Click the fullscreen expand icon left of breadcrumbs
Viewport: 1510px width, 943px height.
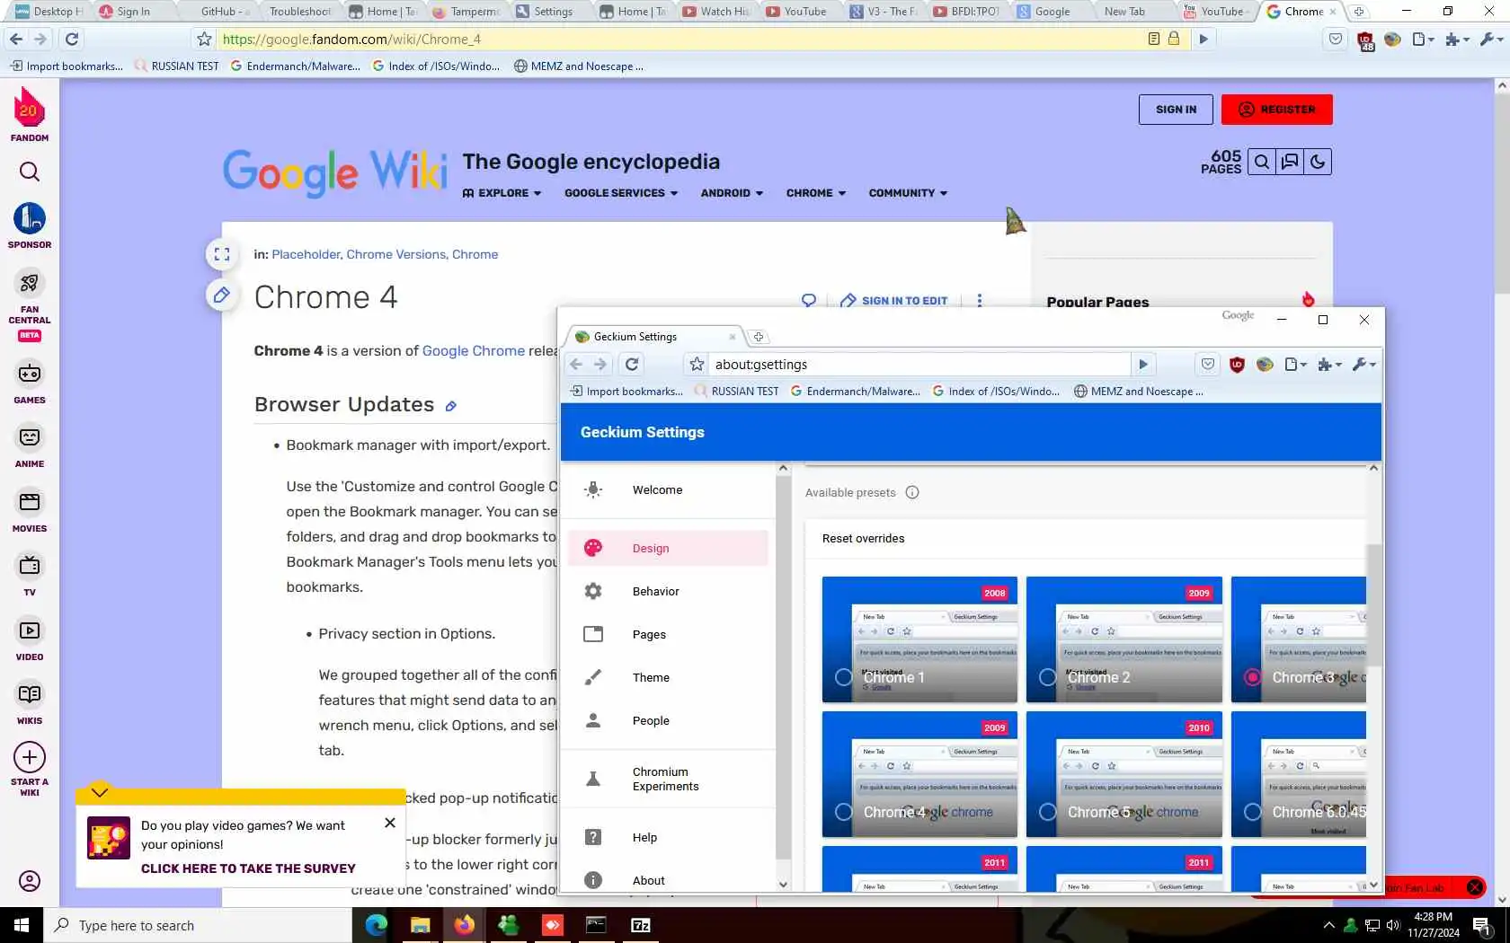point(221,254)
